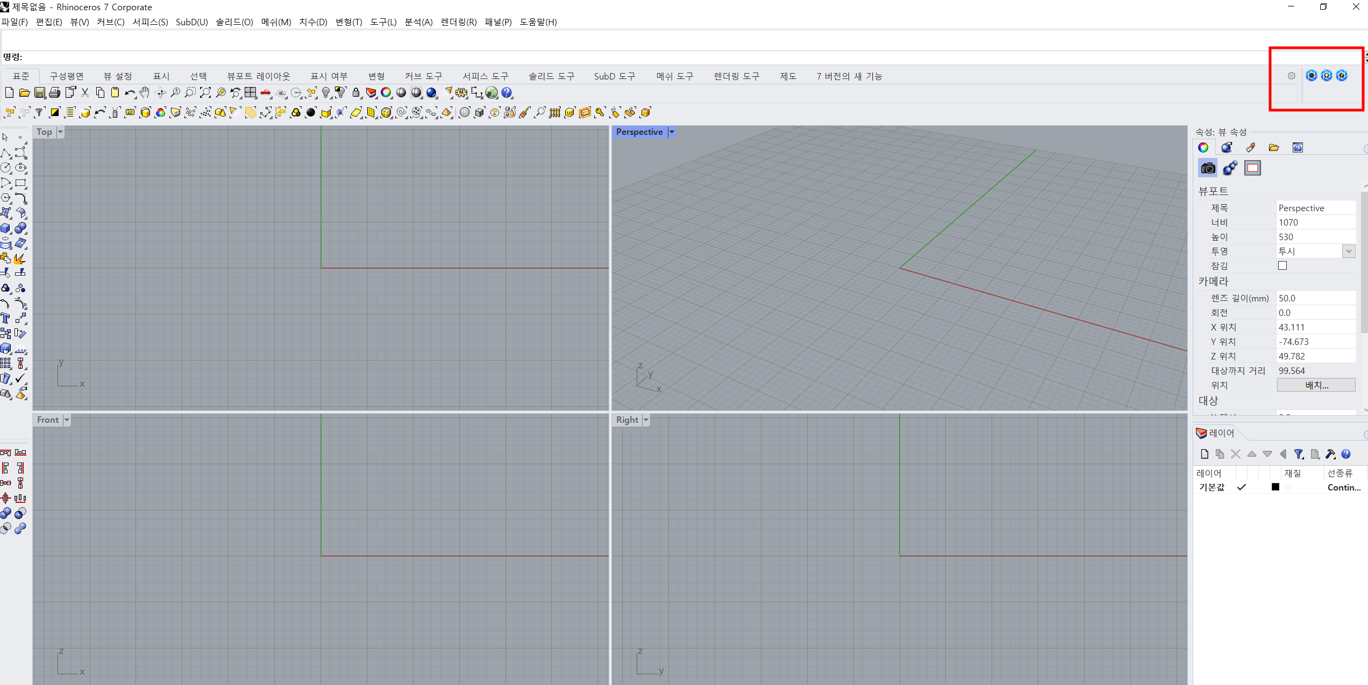This screenshot has height=685, width=1368.
Task: Toggle the 기본값 layer material circle
Action: tap(1288, 487)
